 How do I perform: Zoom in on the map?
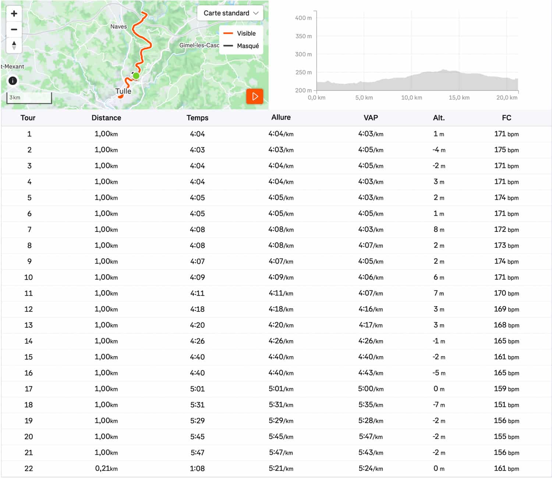[14, 14]
